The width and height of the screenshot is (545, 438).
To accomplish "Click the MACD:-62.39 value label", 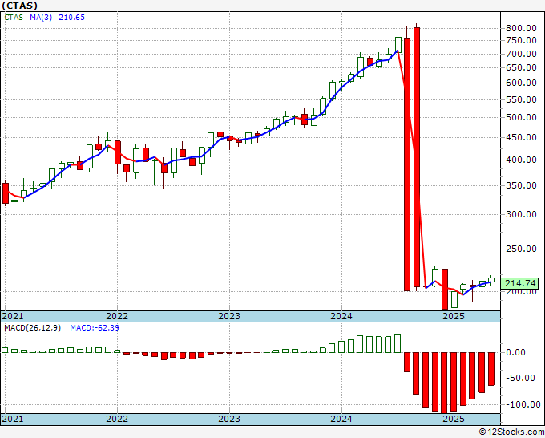I will [95, 328].
